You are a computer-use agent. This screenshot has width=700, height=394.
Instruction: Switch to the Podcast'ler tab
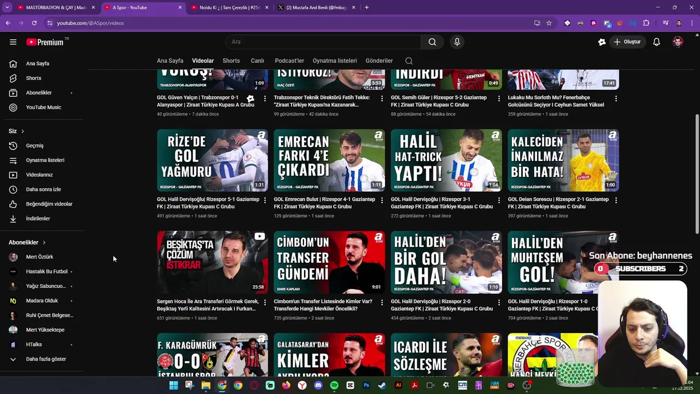(x=289, y=61)
